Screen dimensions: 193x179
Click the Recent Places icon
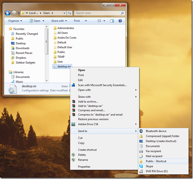click(x=13, y=53)
